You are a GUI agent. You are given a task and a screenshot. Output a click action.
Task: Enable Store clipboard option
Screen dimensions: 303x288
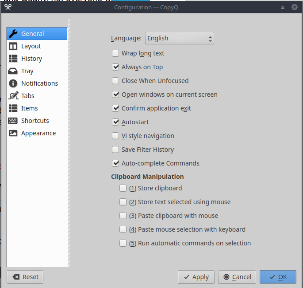tap(123, 188)
